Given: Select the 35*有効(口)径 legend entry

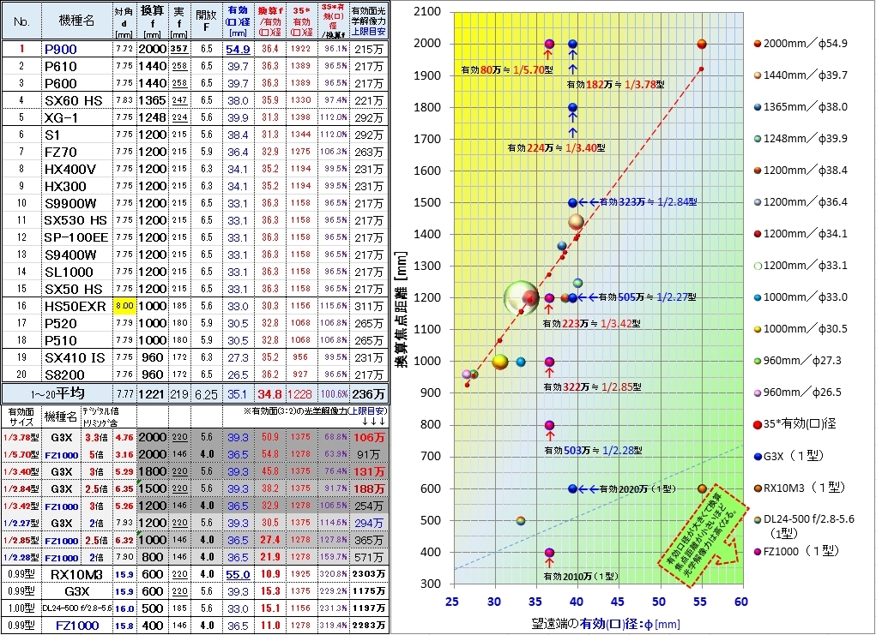Looking at the screenshot, I should [x=794, y=424].
